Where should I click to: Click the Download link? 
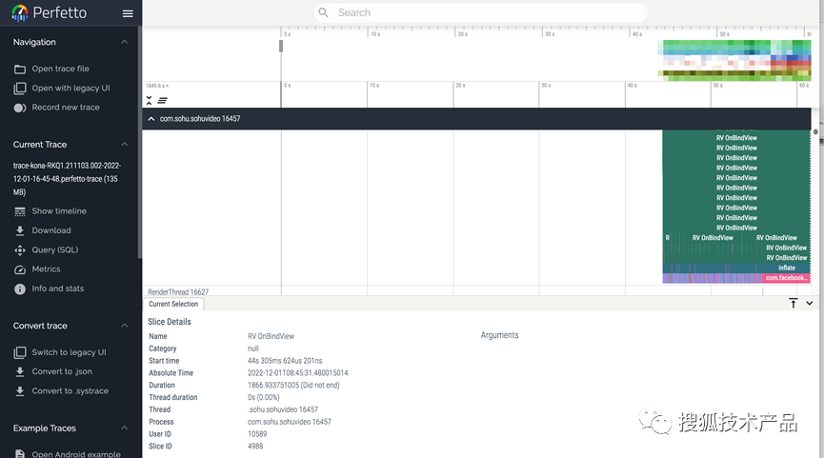pyautogui.click(x=51, y=230)
